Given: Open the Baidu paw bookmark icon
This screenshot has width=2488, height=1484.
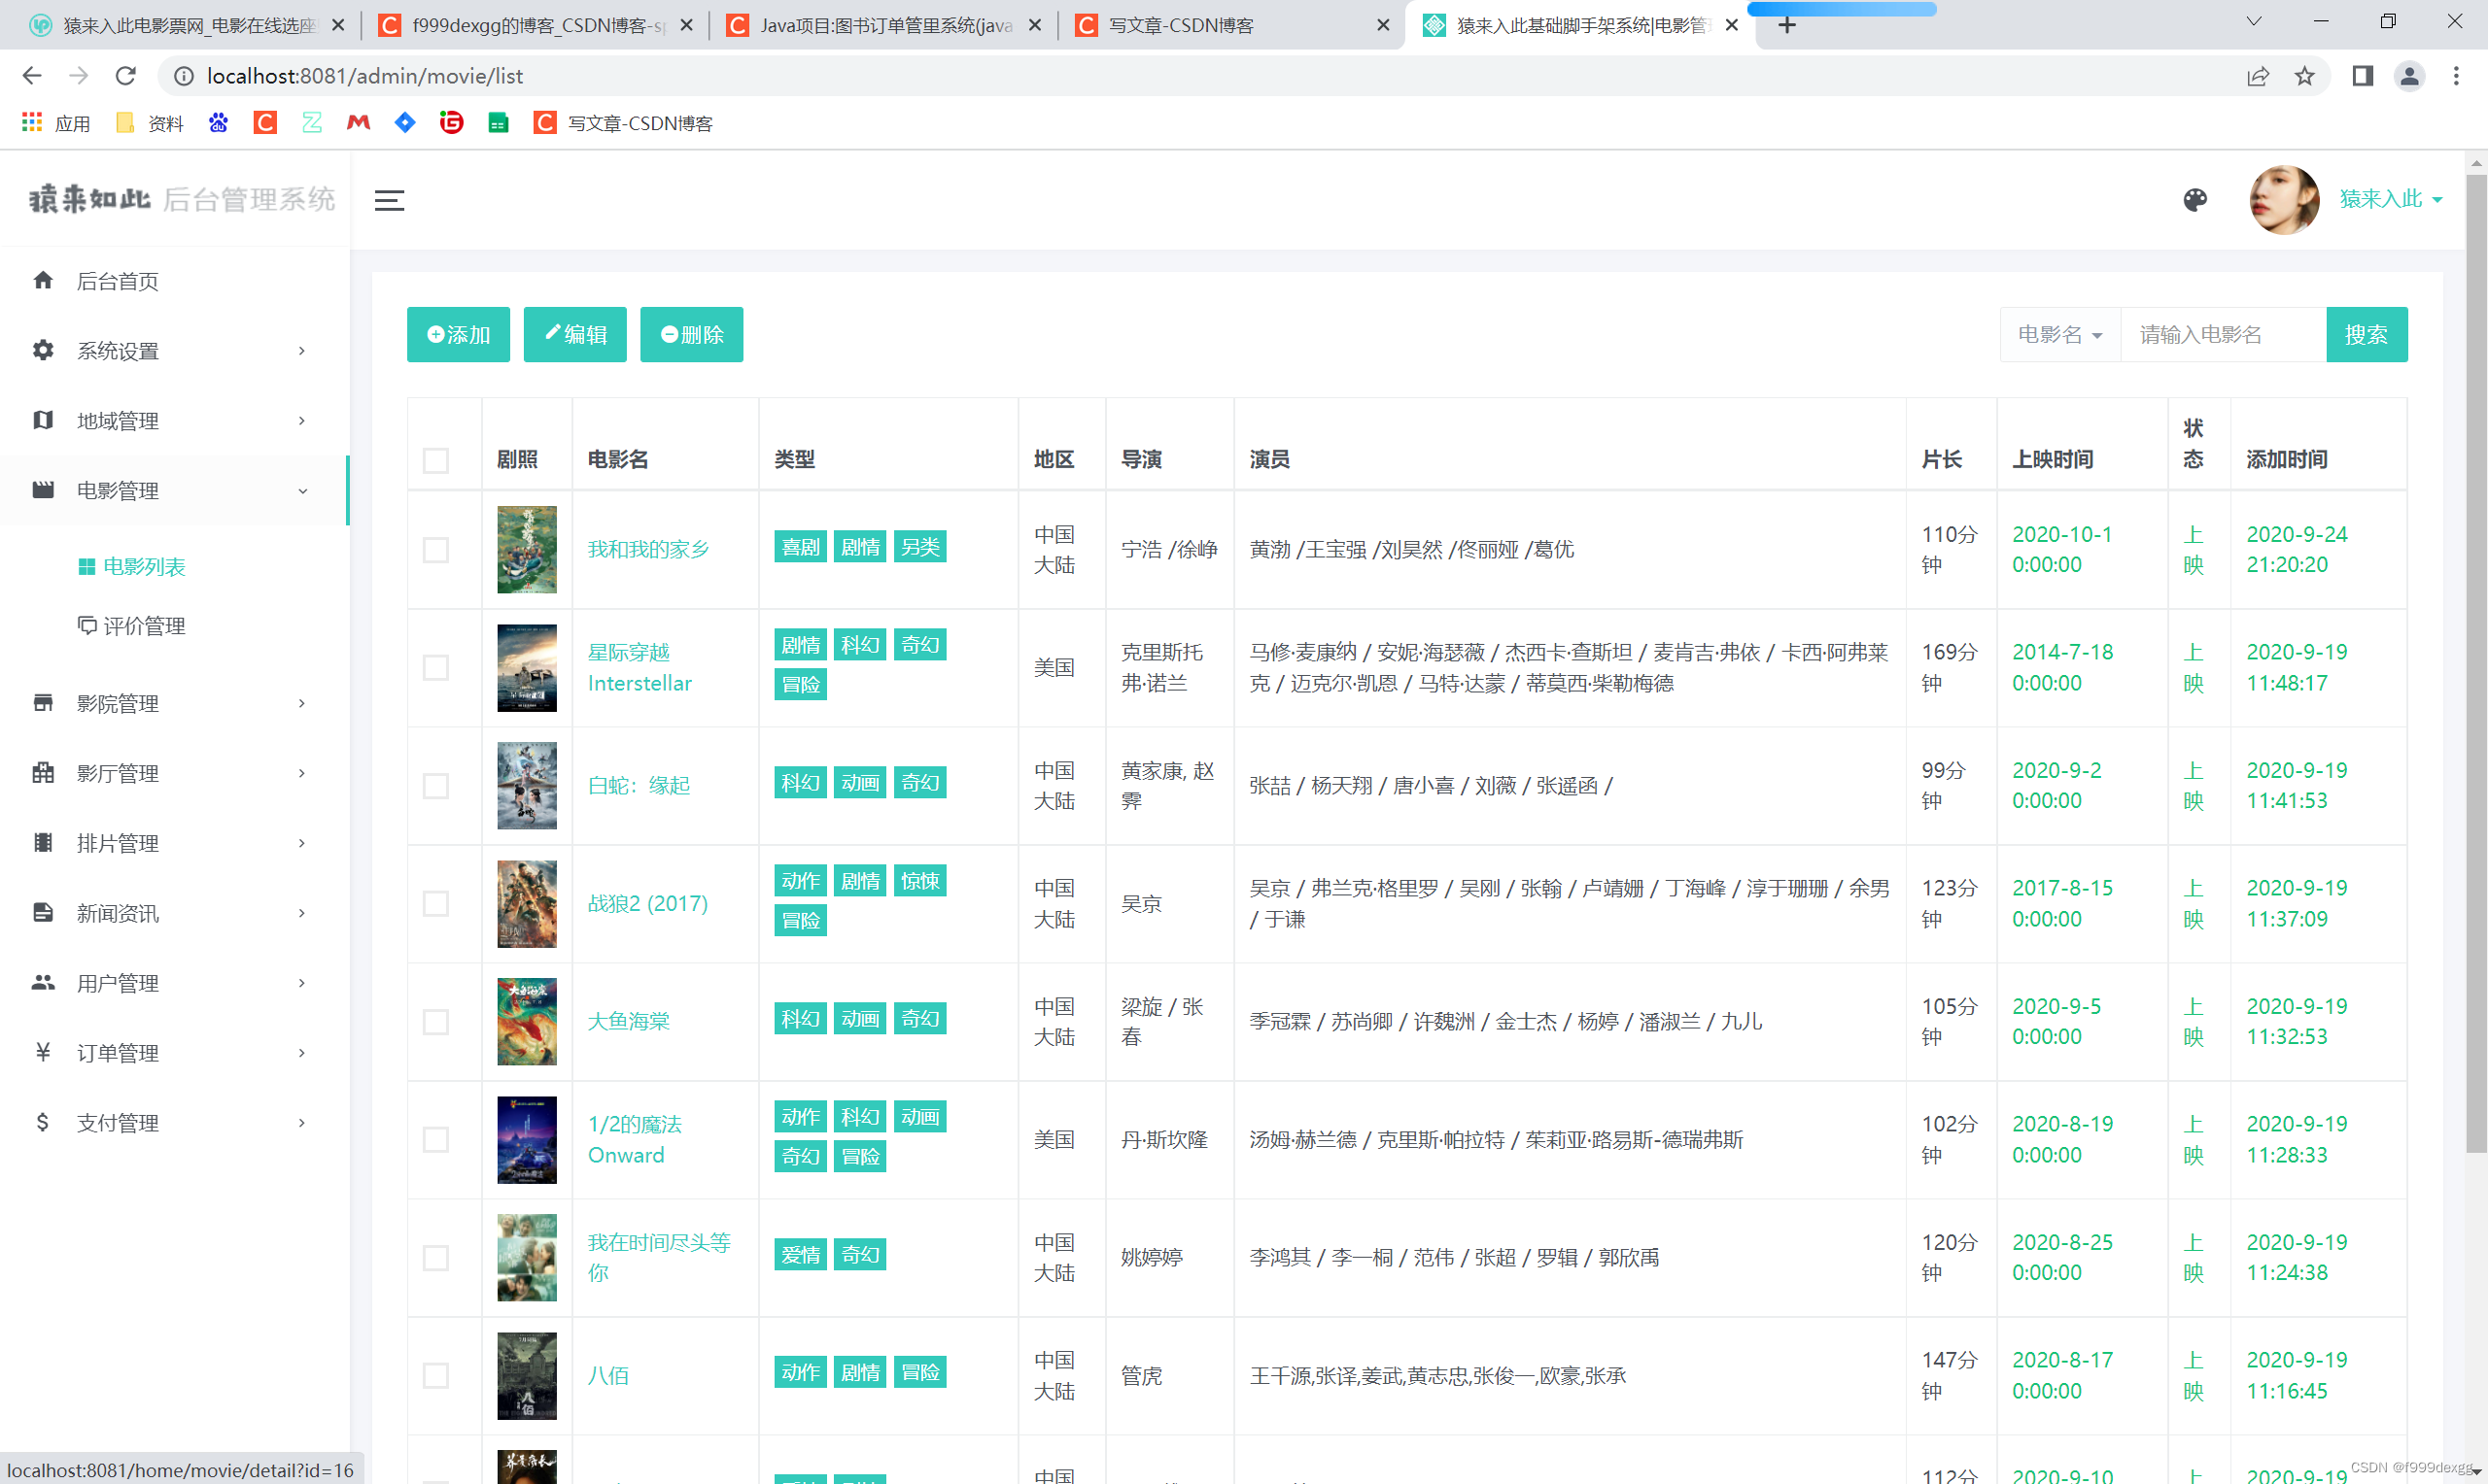Looking at the screenshot, I should [219, 123].
